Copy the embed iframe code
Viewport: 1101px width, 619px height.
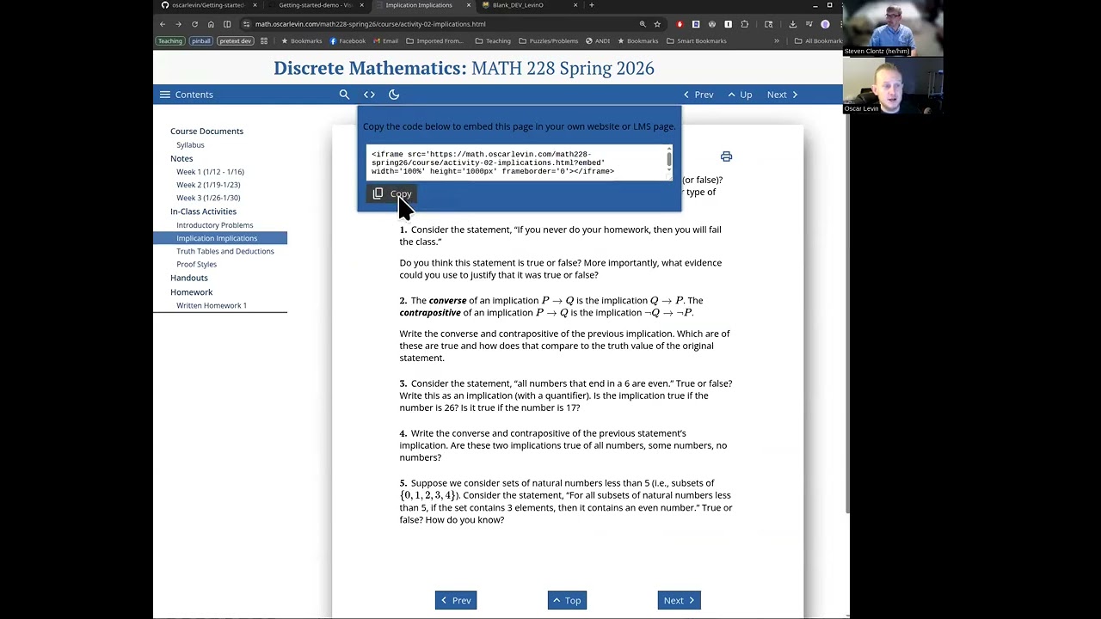tap(392, 194)
